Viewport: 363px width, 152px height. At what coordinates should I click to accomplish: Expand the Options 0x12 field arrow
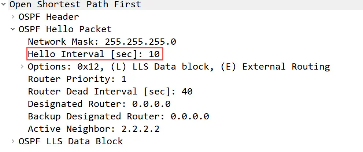click(x=22, y=67)
